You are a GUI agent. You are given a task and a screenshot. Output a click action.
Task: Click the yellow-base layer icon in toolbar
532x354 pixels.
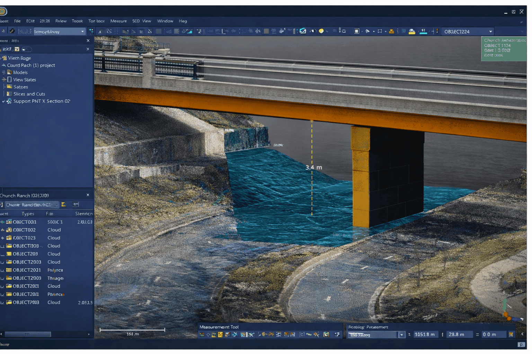coord(412,31)
